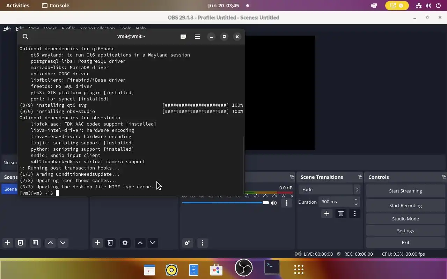Increase Duration with the spinbox up arrow
447x279 pixels.
(x=356, y=199)
